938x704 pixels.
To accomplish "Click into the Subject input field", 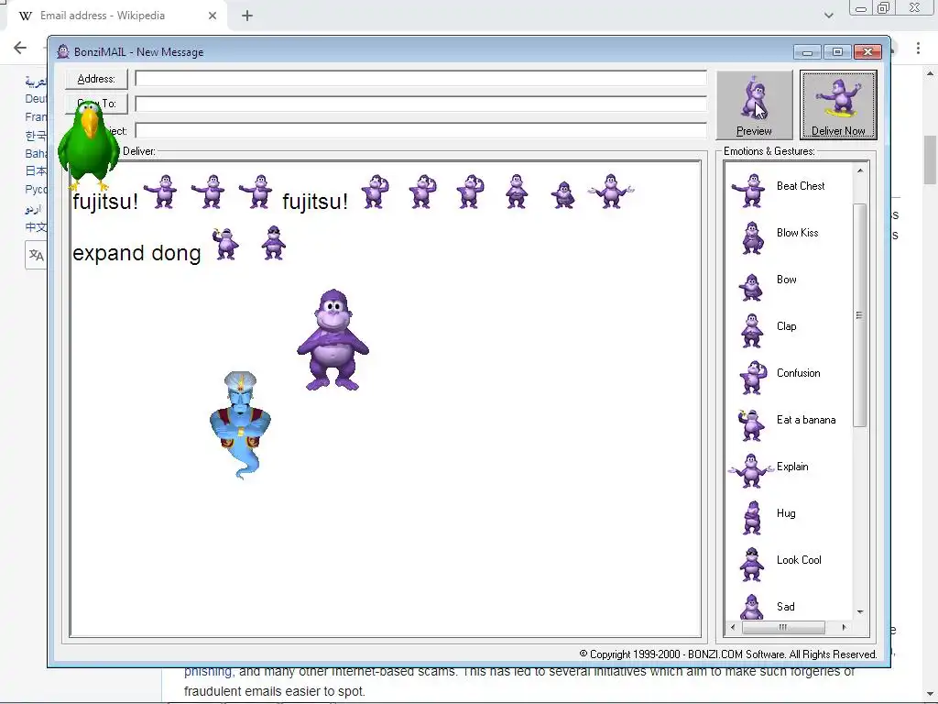I will tap(420, 130).
